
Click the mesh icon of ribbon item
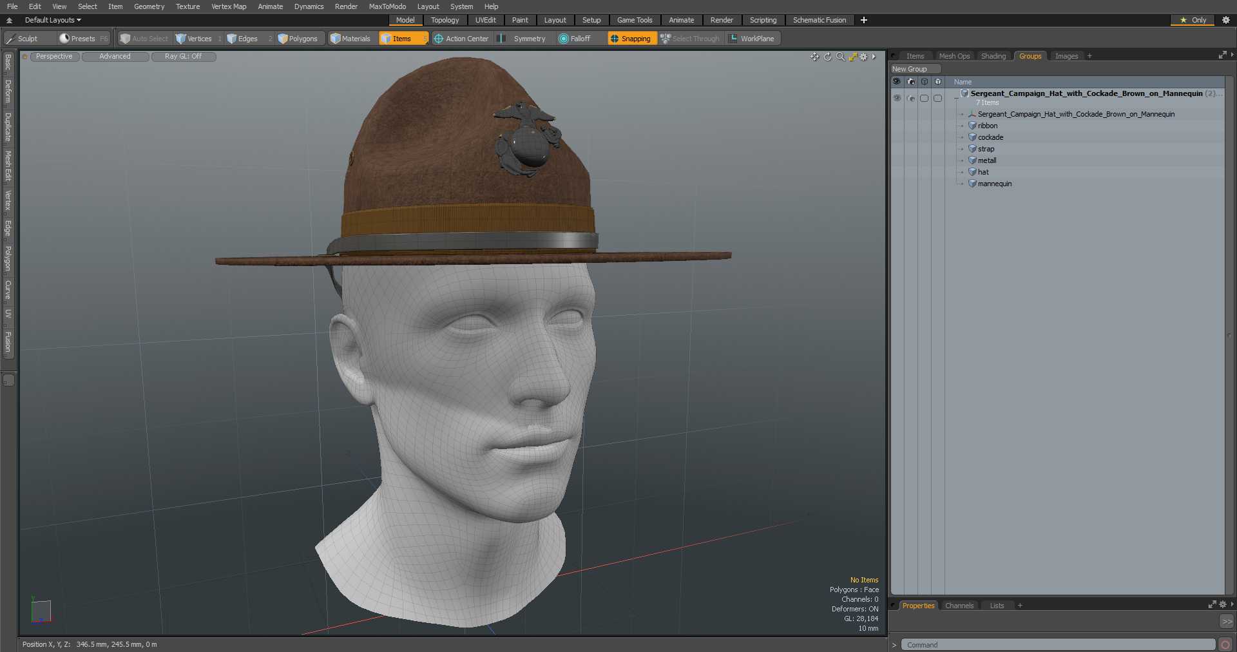[x=972, y=126]
